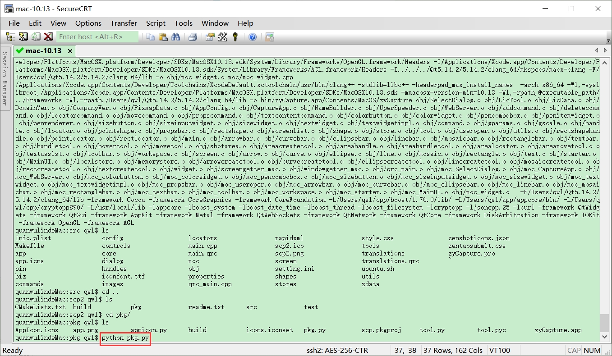The height and width of the screenshot is (356, 612).
Task: Click the Disconnect session icon
Action: 48,37
